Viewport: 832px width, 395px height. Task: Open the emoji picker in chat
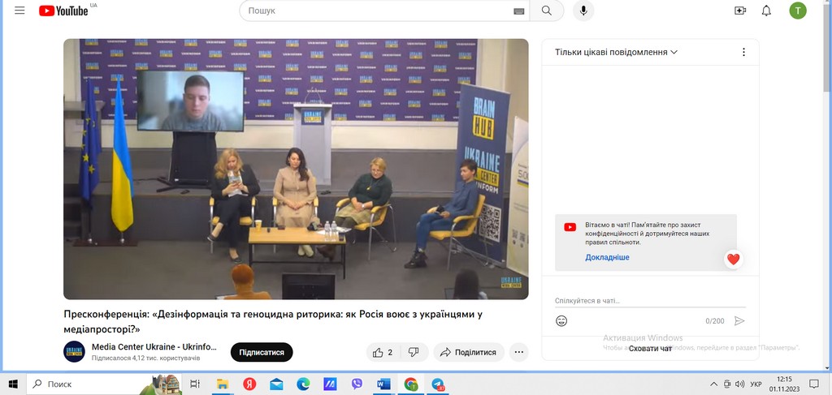(x=561, y=320)
